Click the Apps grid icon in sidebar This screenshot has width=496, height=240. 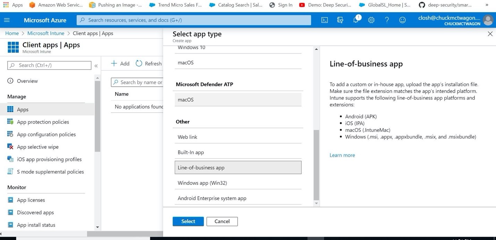pos(10,109)
